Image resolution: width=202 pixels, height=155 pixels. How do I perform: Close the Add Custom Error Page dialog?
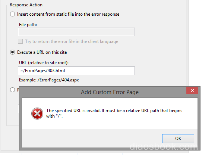[x=192, y=90]
